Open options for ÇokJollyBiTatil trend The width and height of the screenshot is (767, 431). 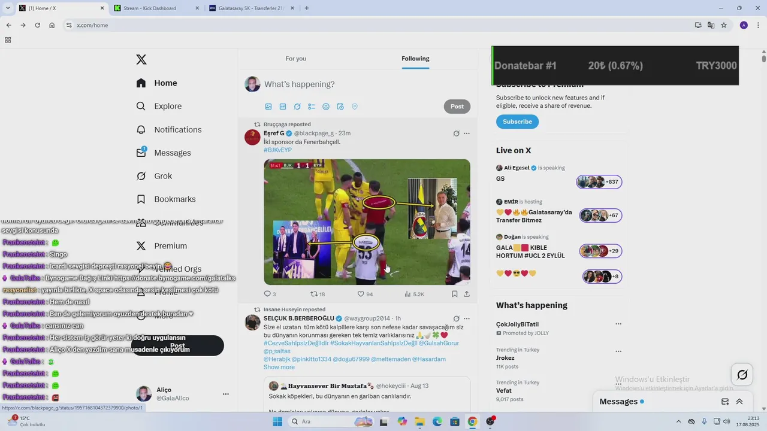(618, 324)
